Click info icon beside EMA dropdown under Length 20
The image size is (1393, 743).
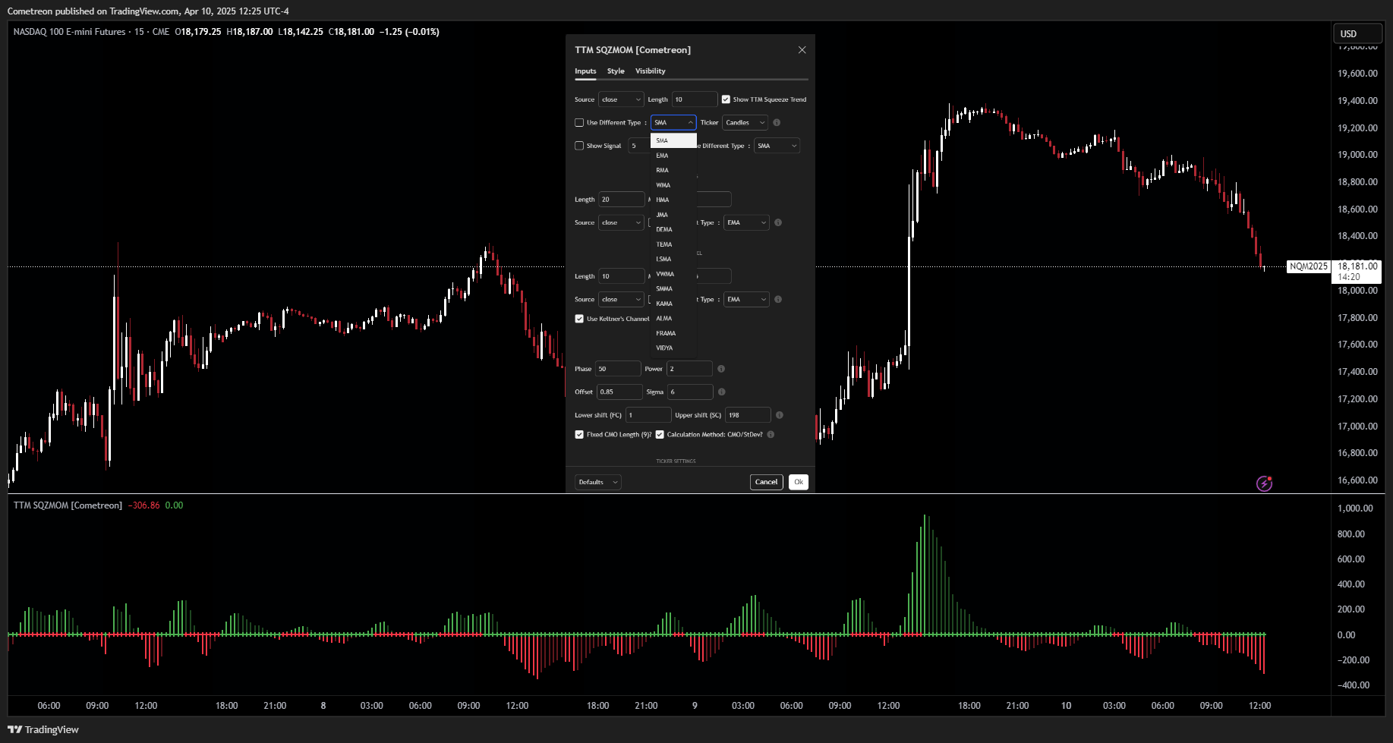coord(778,223)
